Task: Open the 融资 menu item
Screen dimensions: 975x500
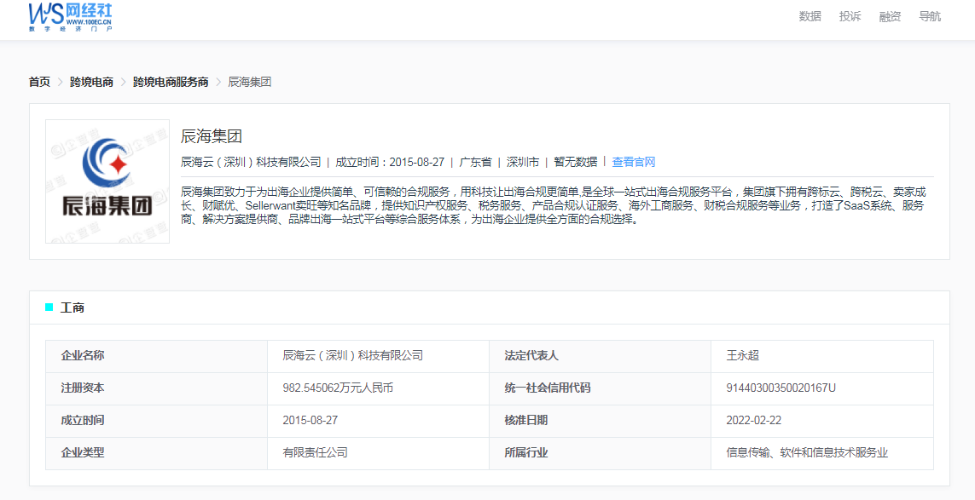Action: click(x=889, y=17)
